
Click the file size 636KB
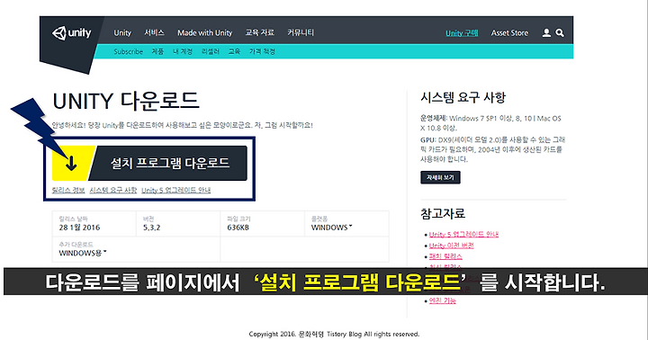[238, 228]
